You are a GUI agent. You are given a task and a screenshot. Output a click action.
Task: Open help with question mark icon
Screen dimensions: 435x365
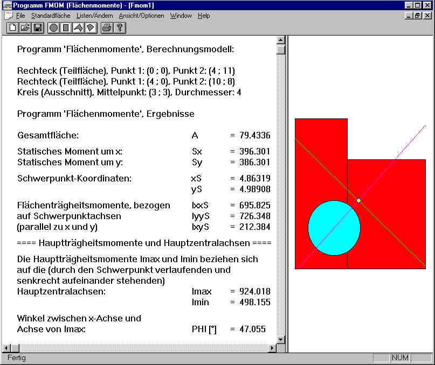click(120, 27)
